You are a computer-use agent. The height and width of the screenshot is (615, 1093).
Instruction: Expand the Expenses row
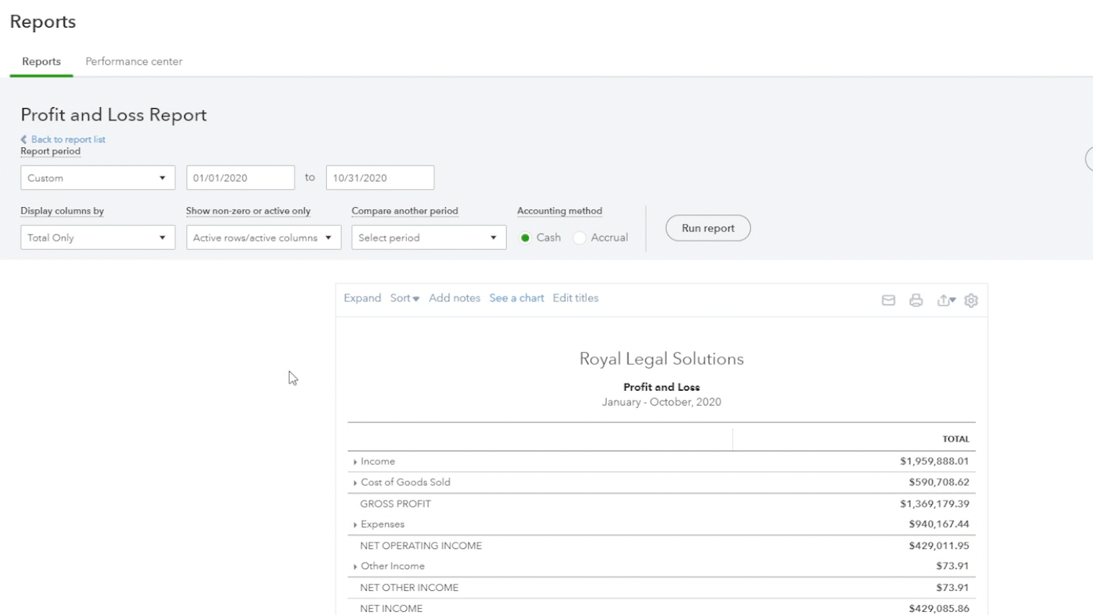pos(355,524)
